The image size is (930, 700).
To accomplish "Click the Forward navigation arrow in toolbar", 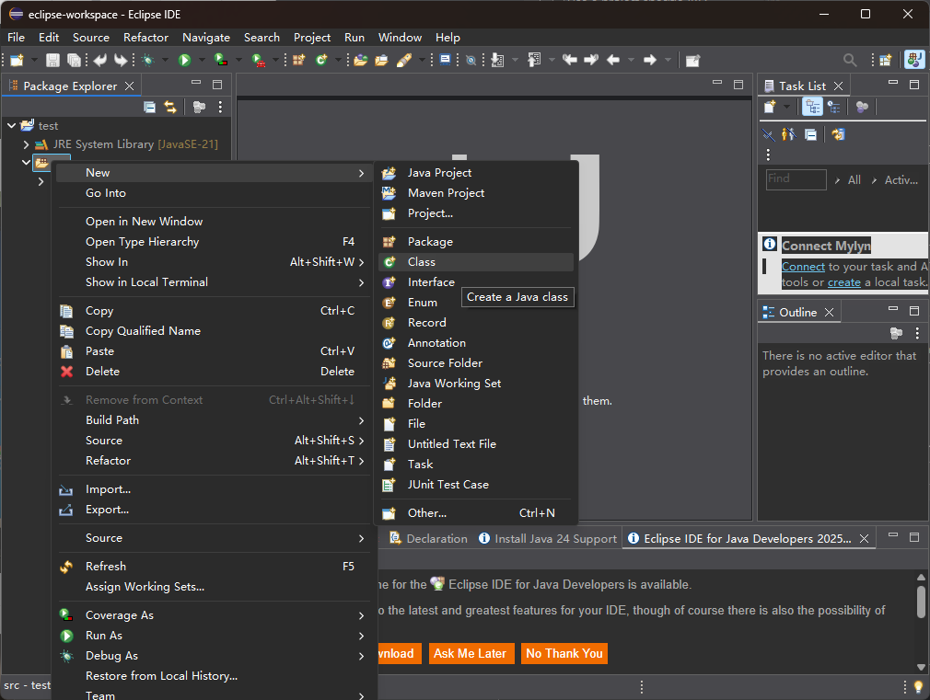I will click(x=650, y=60).
